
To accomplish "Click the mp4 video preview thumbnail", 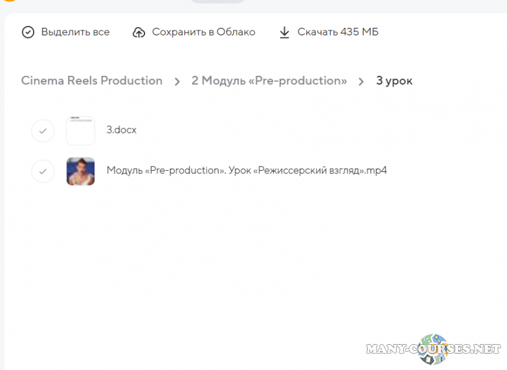I will 80,171.
